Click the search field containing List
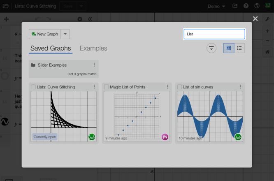Screen dimensions: 274x181 coord(214,34)
